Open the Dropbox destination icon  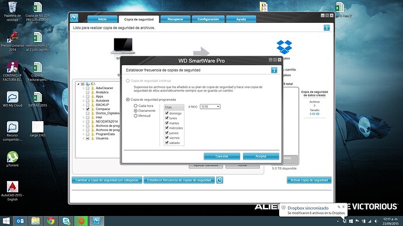(x=284, y=47)
